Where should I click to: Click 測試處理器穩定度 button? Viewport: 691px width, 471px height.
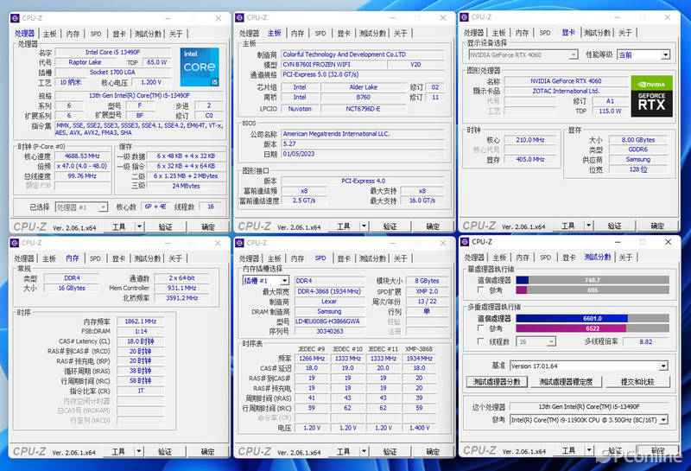[x=566, y=382]
